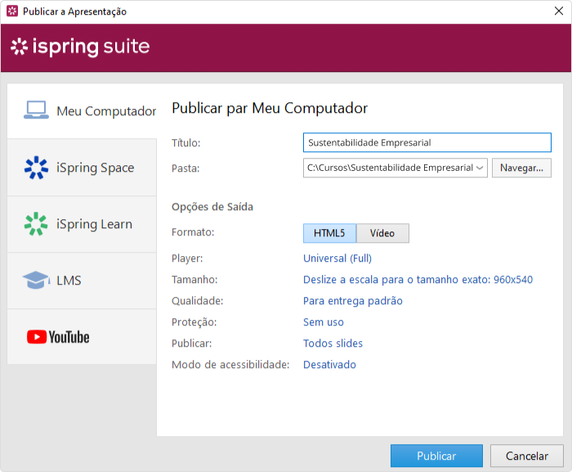Screen dimensions: 572x472
Task: Open the Tamanho size setting link
Action: [x=418, y=280]
